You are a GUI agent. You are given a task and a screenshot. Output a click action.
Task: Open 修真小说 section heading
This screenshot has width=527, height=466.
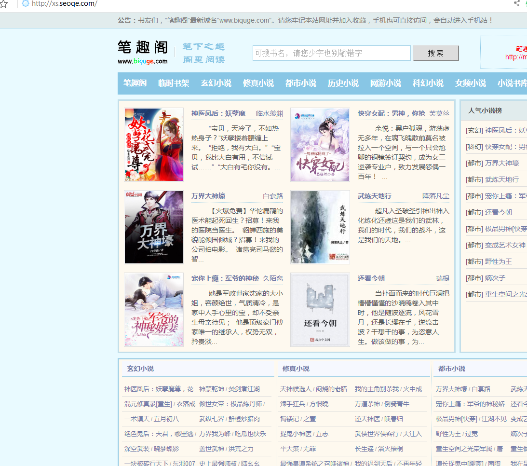(x=296, y=369)
